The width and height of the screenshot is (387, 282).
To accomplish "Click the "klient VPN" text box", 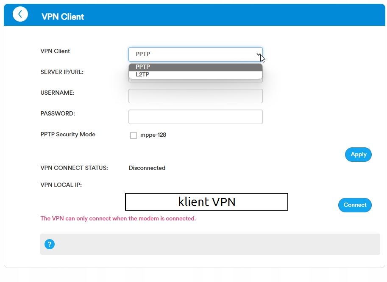I will point(206,202).
